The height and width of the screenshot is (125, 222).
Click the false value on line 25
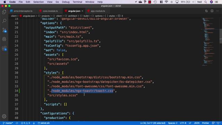pos(61,50)
